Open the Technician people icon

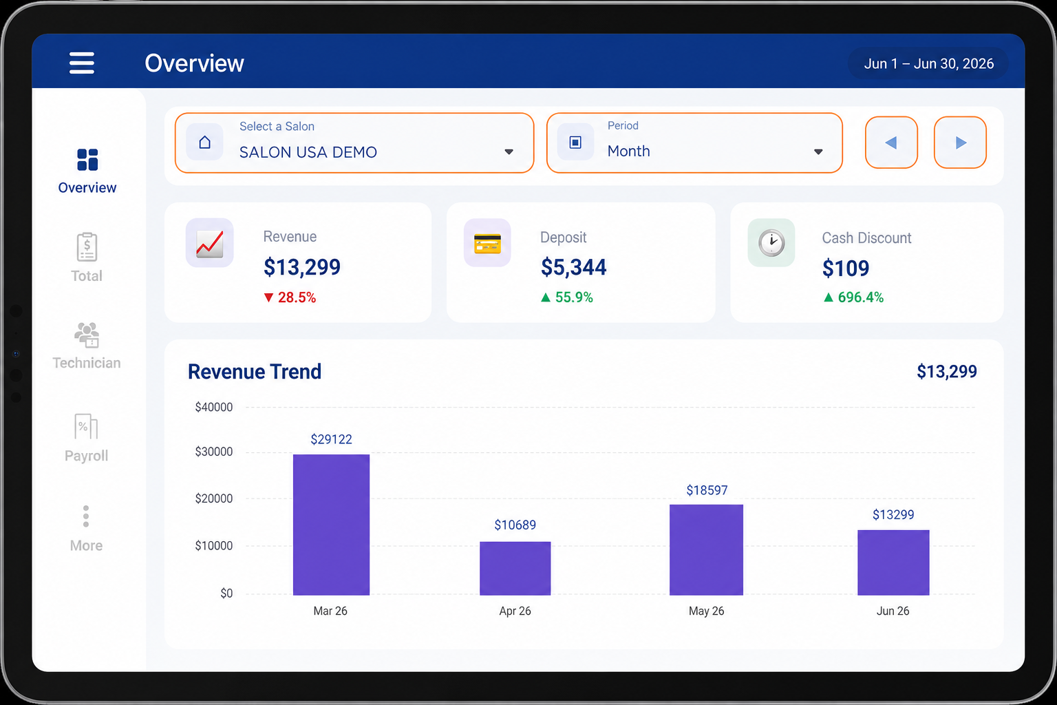coord(87,335)
